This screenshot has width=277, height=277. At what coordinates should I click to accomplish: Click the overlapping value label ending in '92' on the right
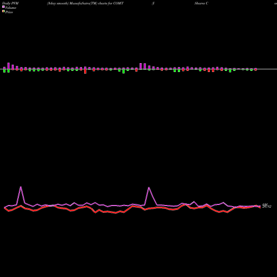(267, 206)
